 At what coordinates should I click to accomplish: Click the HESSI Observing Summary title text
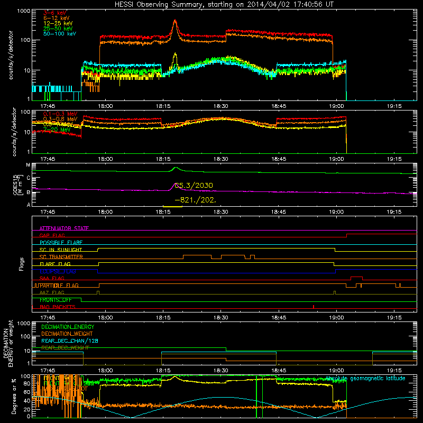click(x=224, y=5)
